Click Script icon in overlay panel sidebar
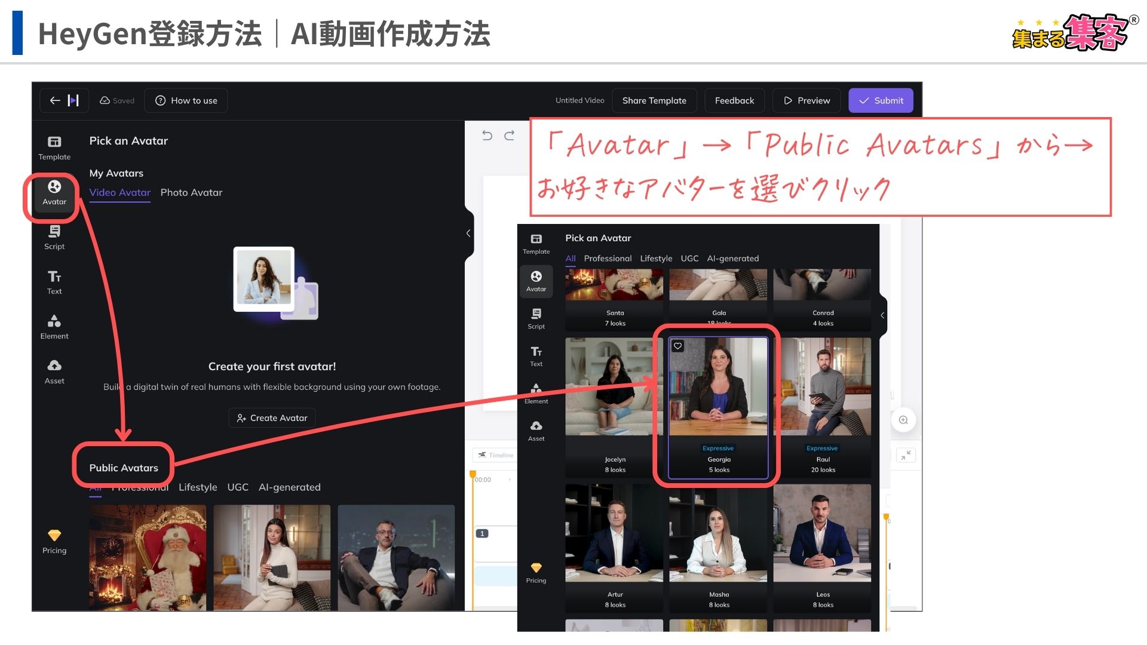Viewport: 1147px width, 645px height. (536, 319)
